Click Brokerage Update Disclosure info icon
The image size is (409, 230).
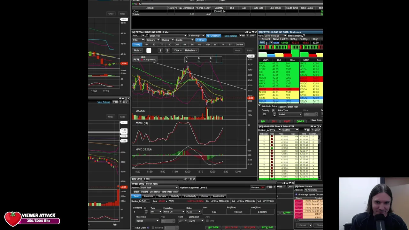pos(296,195)
